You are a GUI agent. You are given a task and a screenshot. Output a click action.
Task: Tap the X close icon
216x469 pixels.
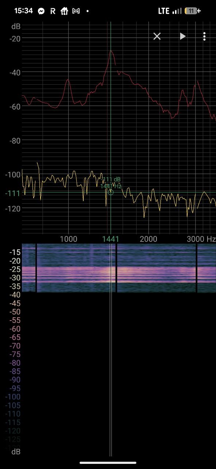point(157,36)
